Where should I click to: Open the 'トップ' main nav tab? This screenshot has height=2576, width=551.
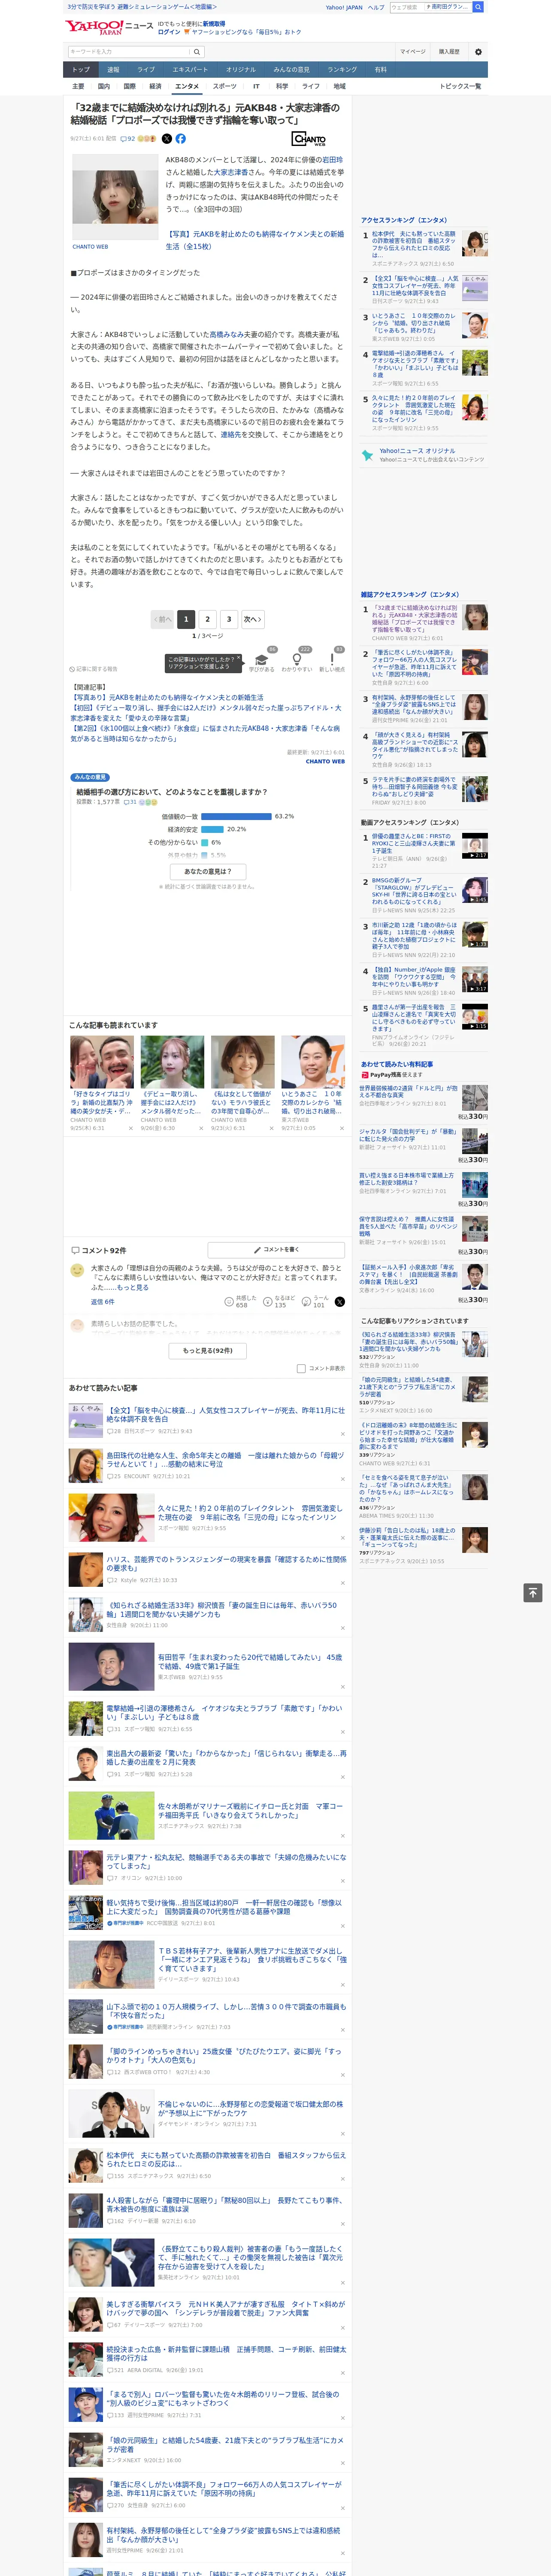[81, 70]
